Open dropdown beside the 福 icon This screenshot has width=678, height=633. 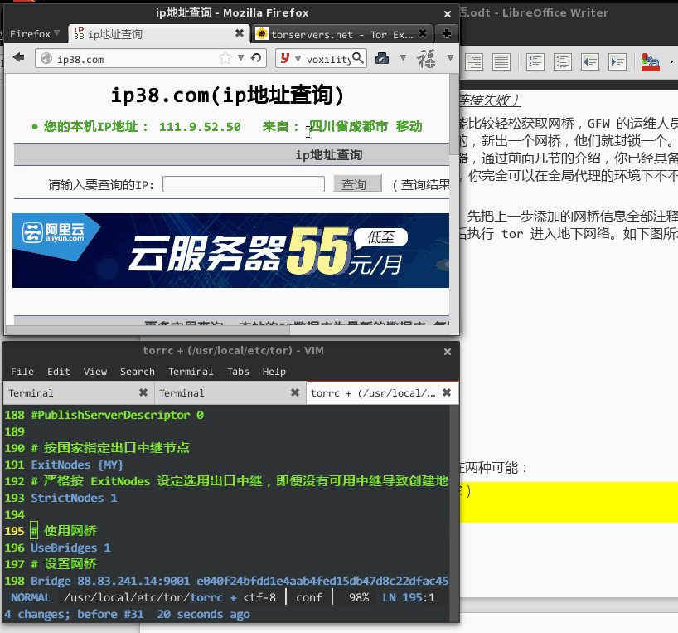pyautogui.click(x=450, y=57)
